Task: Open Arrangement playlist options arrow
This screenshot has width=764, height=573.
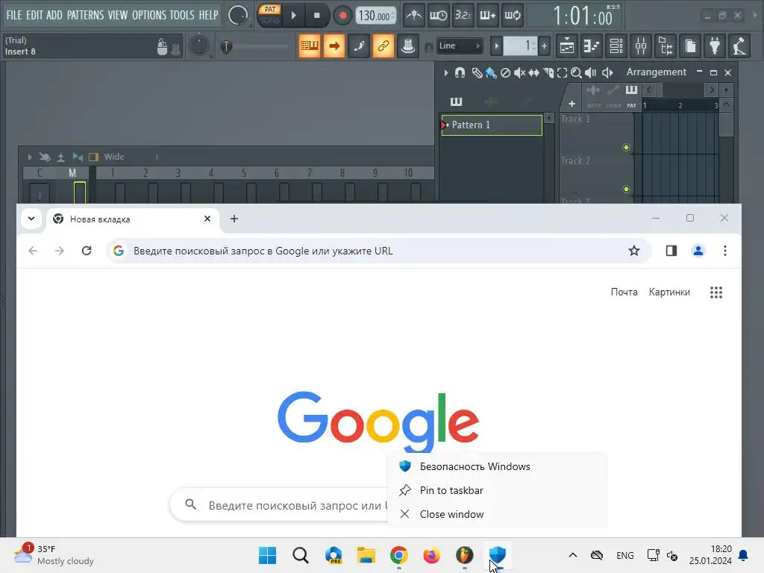Action: pos(446,72)
